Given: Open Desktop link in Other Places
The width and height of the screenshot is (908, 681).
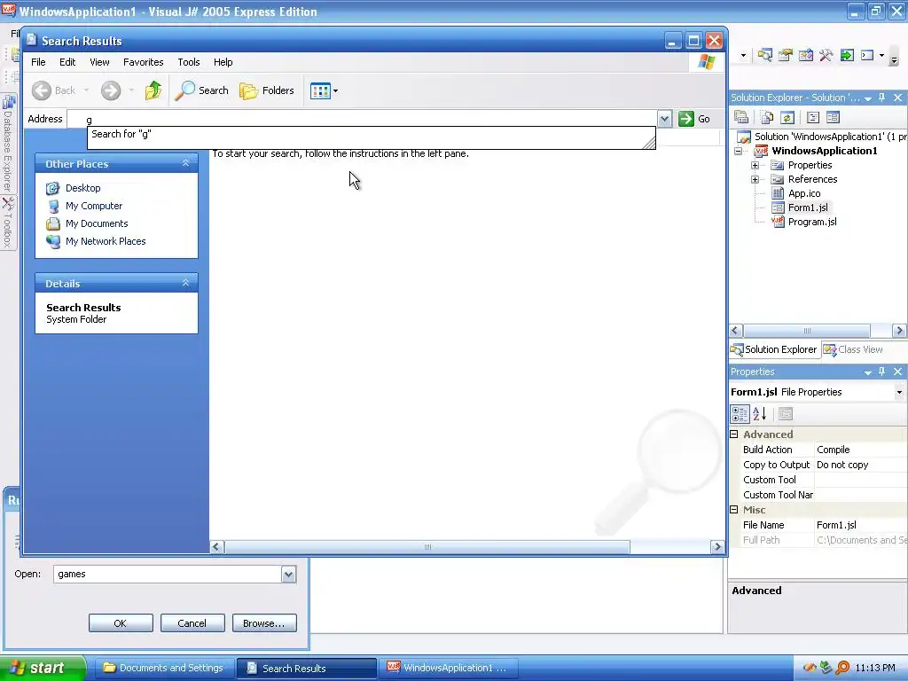Looking at the screenshot, I should coord(82,188).
